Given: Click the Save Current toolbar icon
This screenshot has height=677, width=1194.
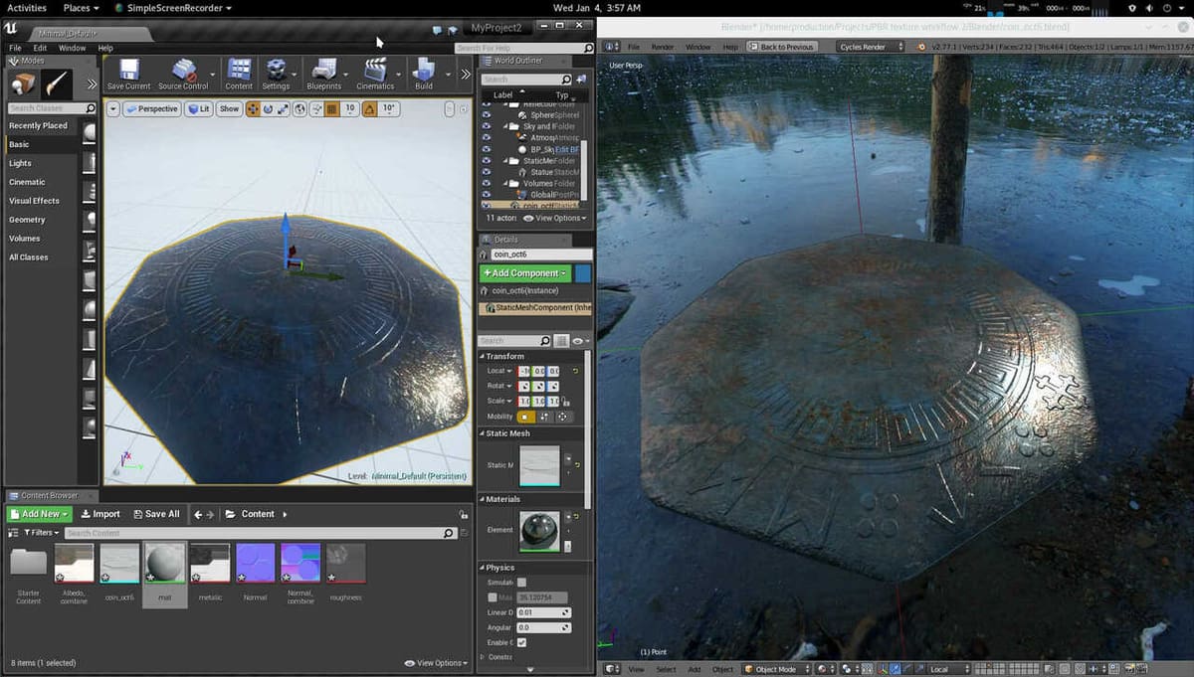Looking at the screenshot, I should click(128, 70).
